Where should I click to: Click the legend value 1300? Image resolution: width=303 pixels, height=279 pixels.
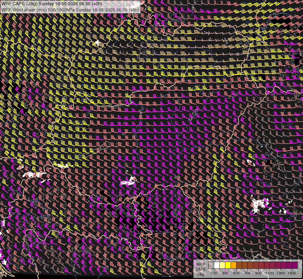[x=281, y=273]
